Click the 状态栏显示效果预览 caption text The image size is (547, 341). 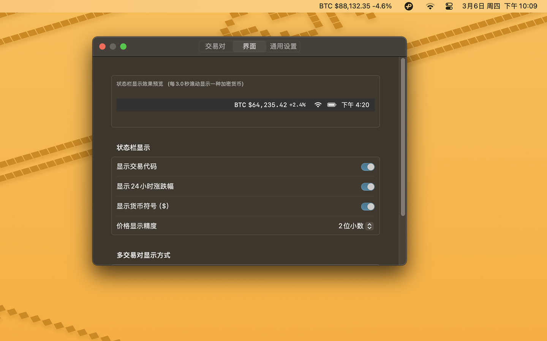pos(140,84)
